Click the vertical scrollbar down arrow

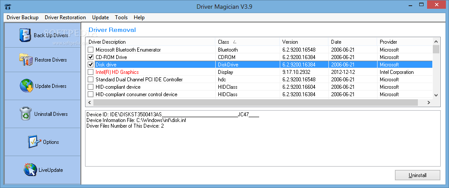point(436,95)
